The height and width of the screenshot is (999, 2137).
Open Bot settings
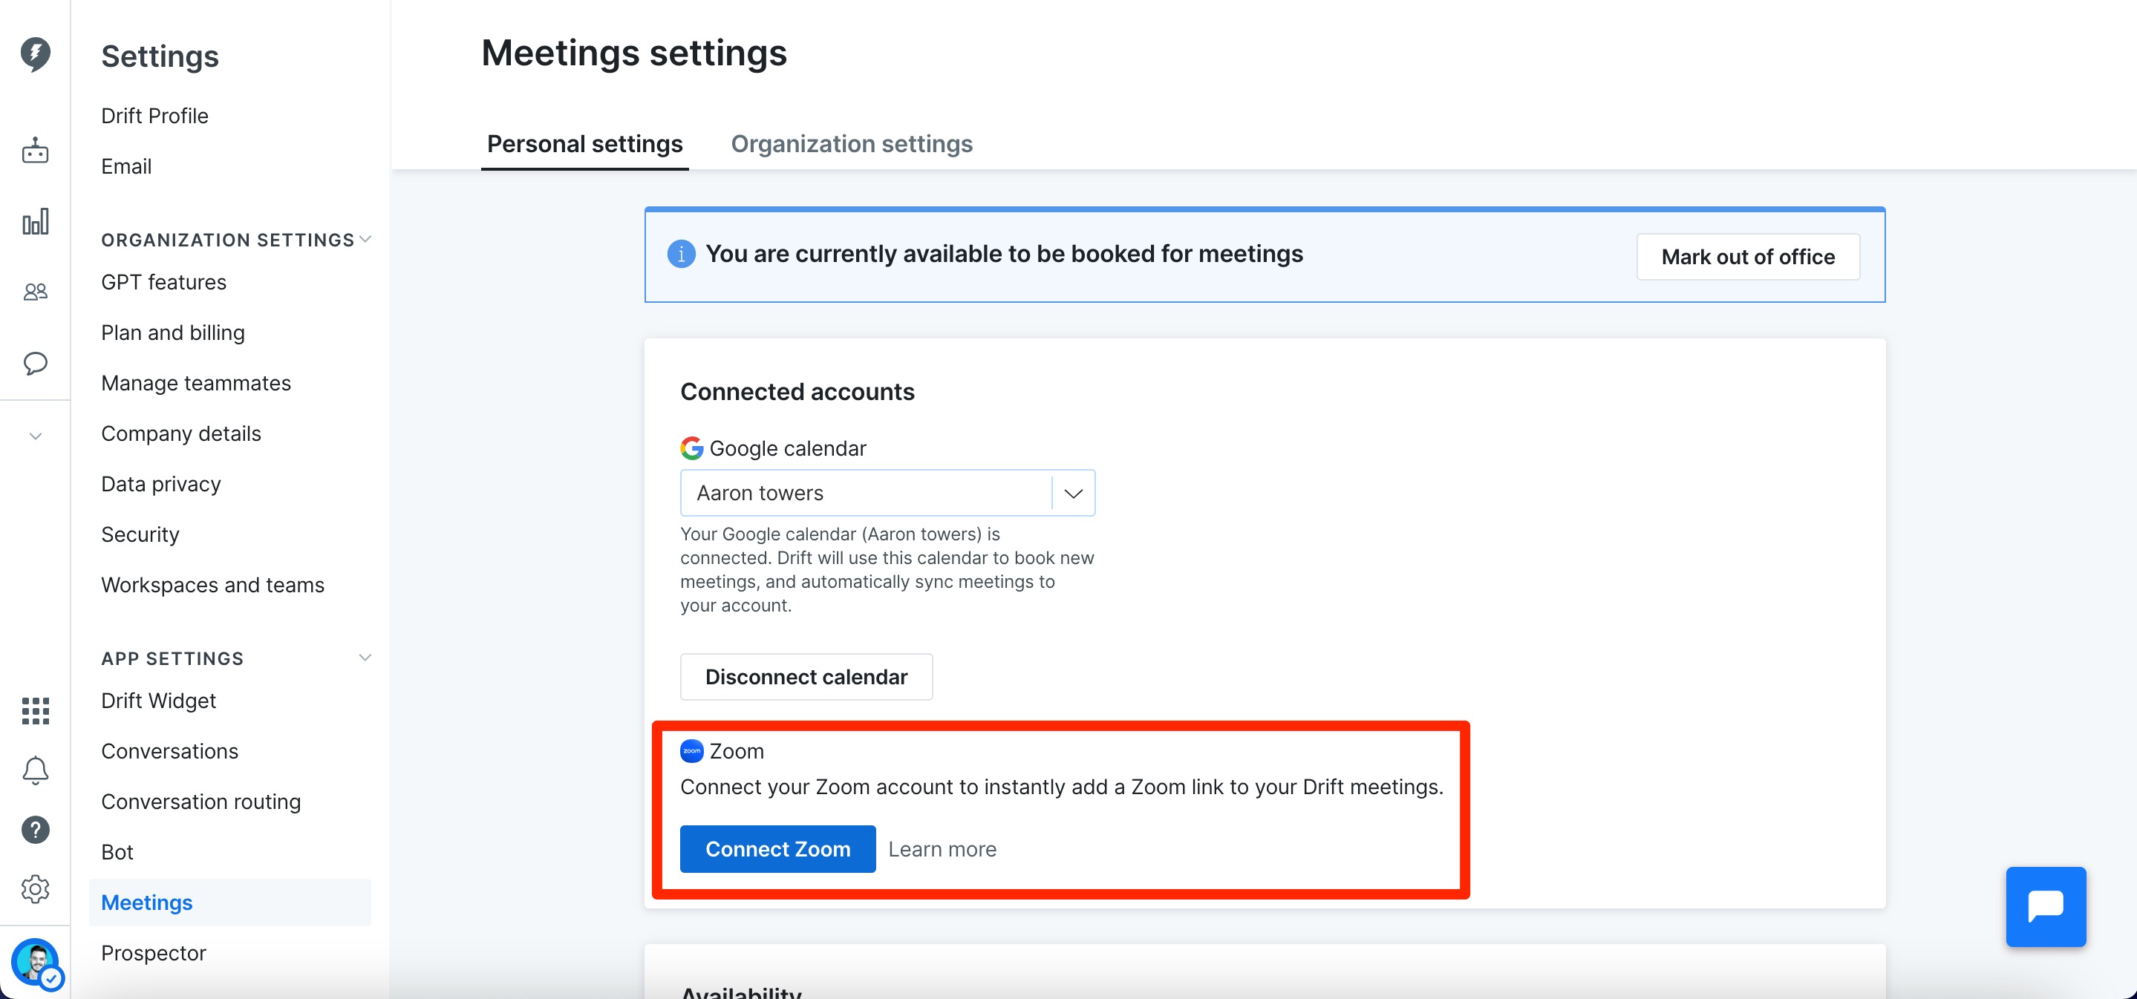pyautogui.click(x=117, y=853)
